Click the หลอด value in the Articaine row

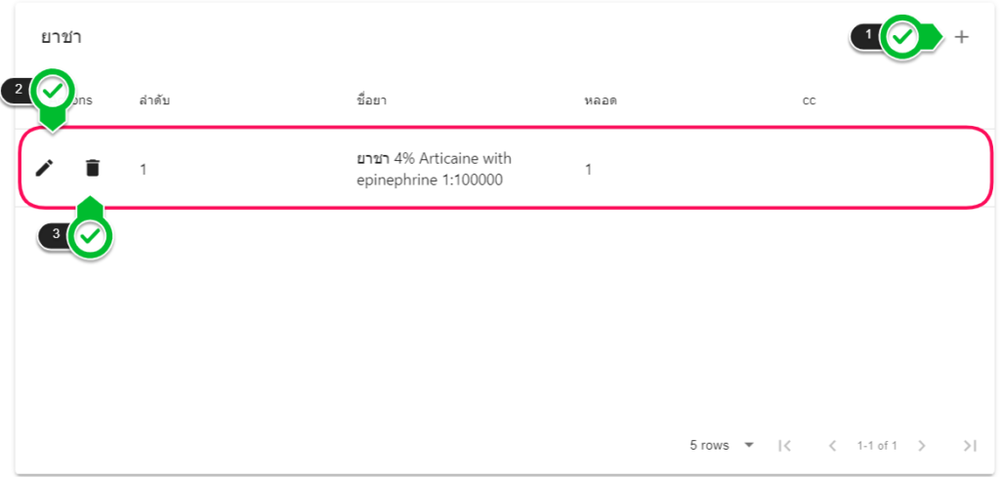tap(588, 170)
